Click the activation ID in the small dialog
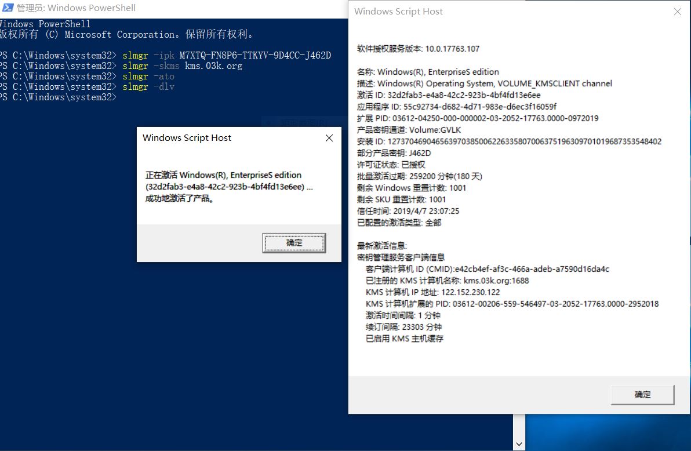 coord(225,187)
